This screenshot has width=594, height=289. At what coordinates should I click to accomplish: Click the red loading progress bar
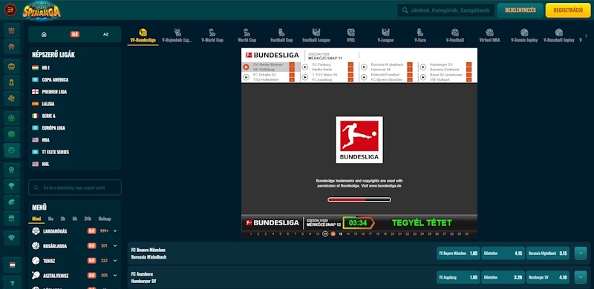[359, 200]
